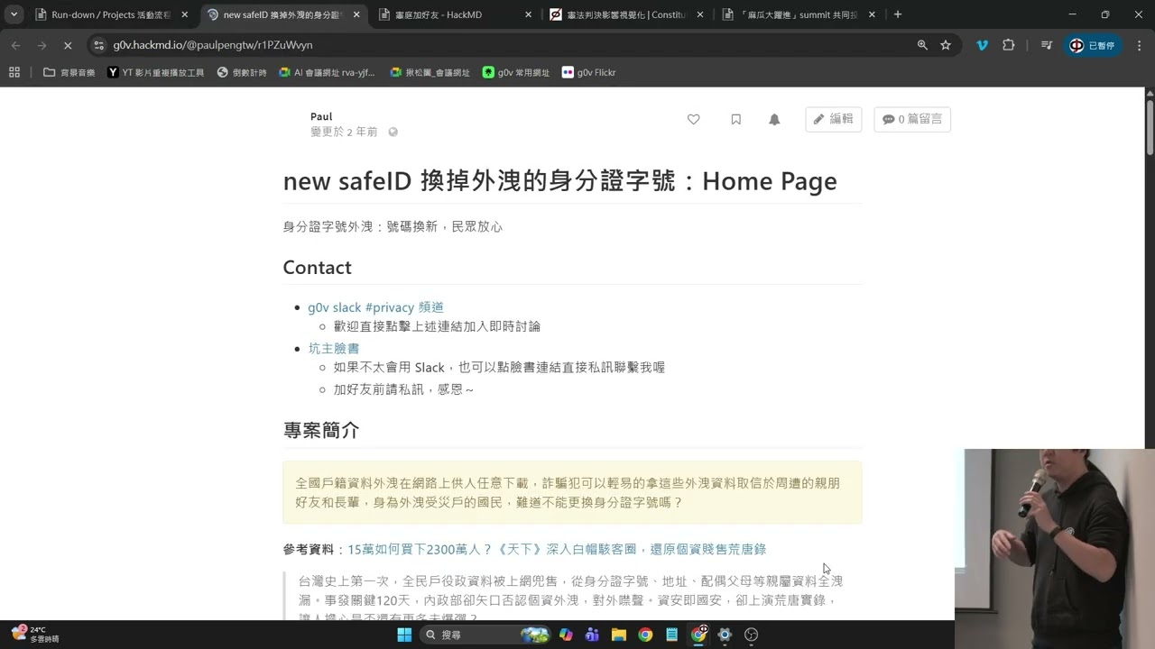The height and width of the screenshot is (649, 1155).
Task: Open the tab search dropdown arrow
Action: (14, 14)
